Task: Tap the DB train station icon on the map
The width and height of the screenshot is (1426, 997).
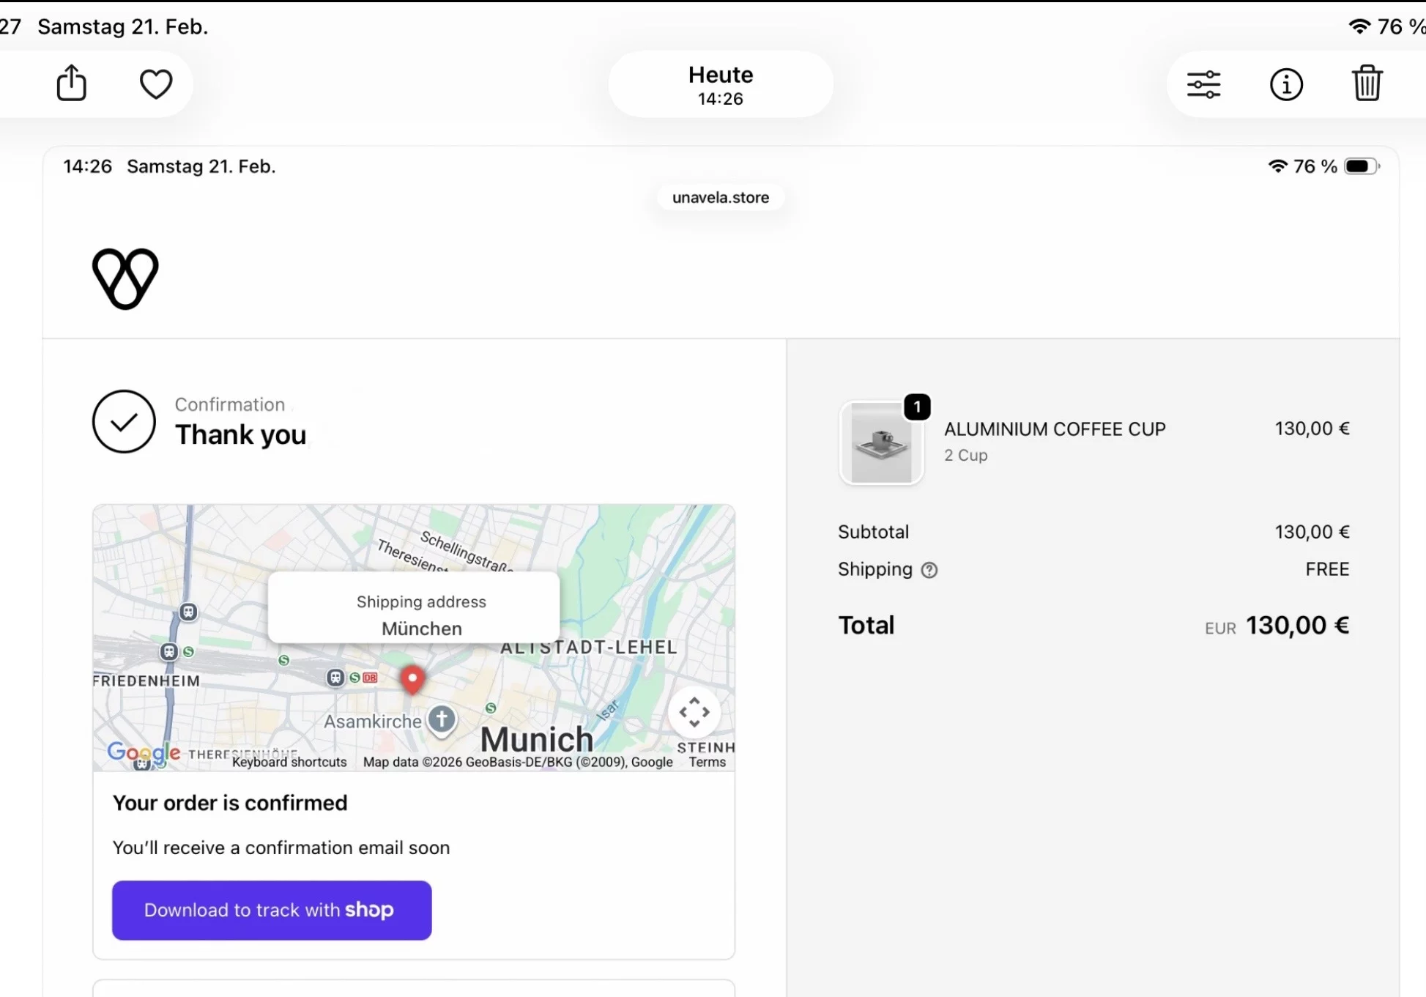Action: pyautogui.click(x=371, y=678)
